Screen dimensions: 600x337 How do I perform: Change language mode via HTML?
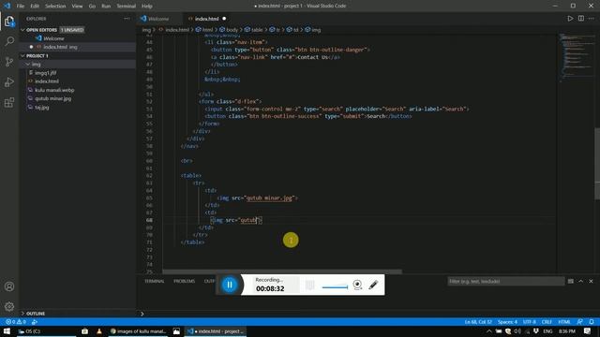coord(564,322)
